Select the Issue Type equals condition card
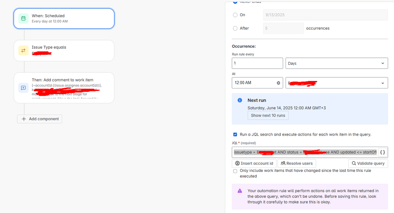Screen dimensions: 394x213 [x=64, y=51]
